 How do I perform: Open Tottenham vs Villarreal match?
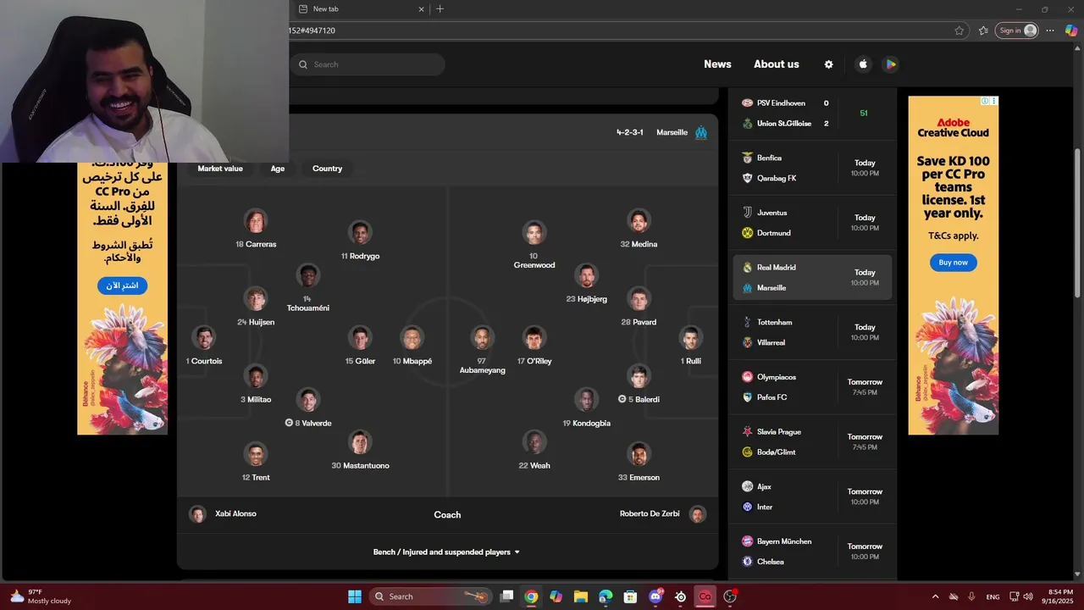tap(812, 332)
